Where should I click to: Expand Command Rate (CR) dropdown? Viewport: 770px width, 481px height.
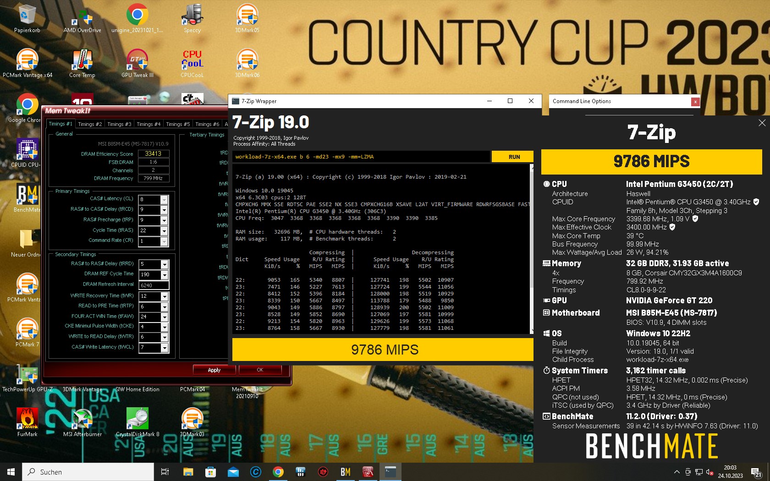click(164, 241)
